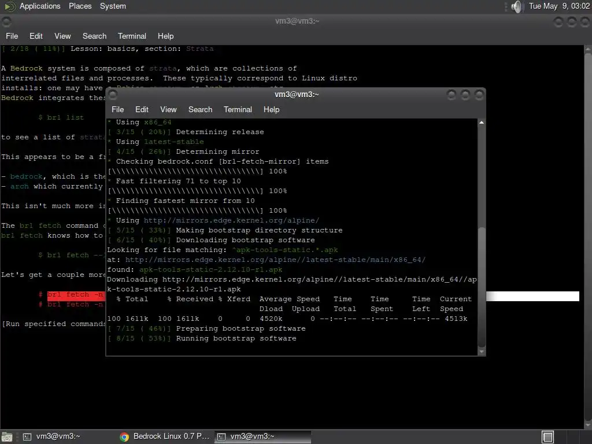Open Search menu of front terminal
Image resolution: width=592 pixels, height=444 pixels.
pyautogui.click(x=200, y=109)
